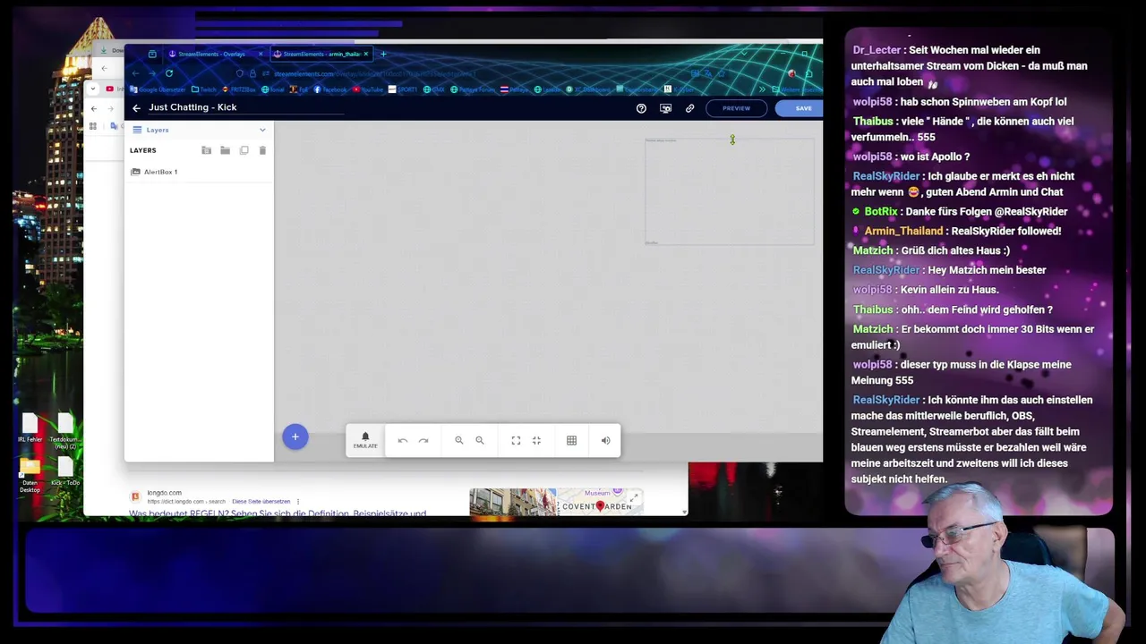The height and width of the screenshot is (644, 1146).
Task: Open longdo.com search result in background window
Action: [x=278, y=513]
